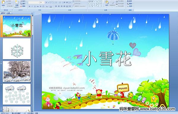Switch to the Outline tab in the slide pane
This screenshot has height=114, width=178.
pyautogui.click(x=9, y=13)
